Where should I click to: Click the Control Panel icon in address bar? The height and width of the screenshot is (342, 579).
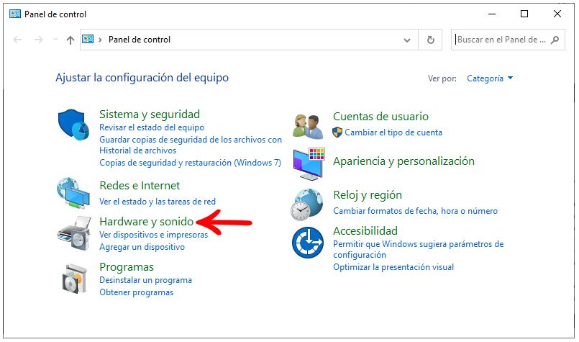click(88, 39)
